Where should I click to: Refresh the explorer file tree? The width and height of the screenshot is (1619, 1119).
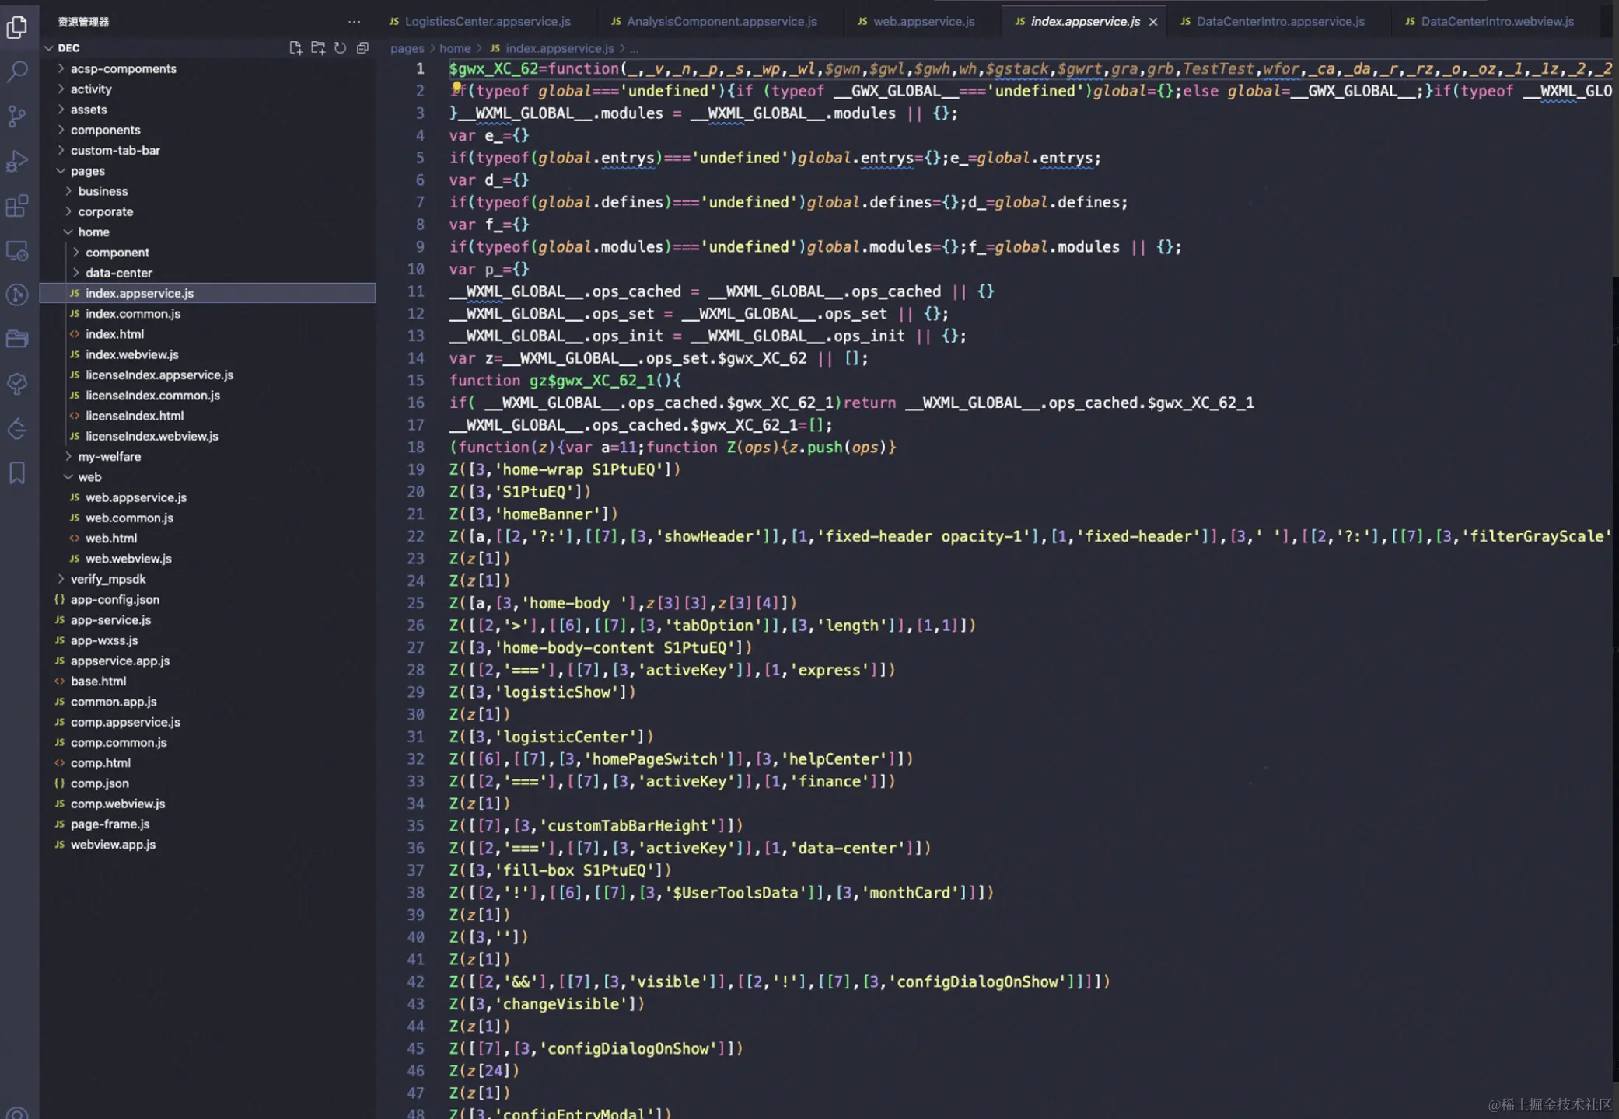point(340,48)
